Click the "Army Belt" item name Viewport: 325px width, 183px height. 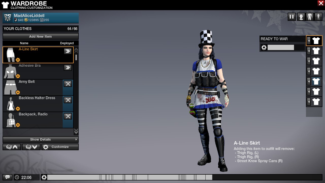[27, 82]
